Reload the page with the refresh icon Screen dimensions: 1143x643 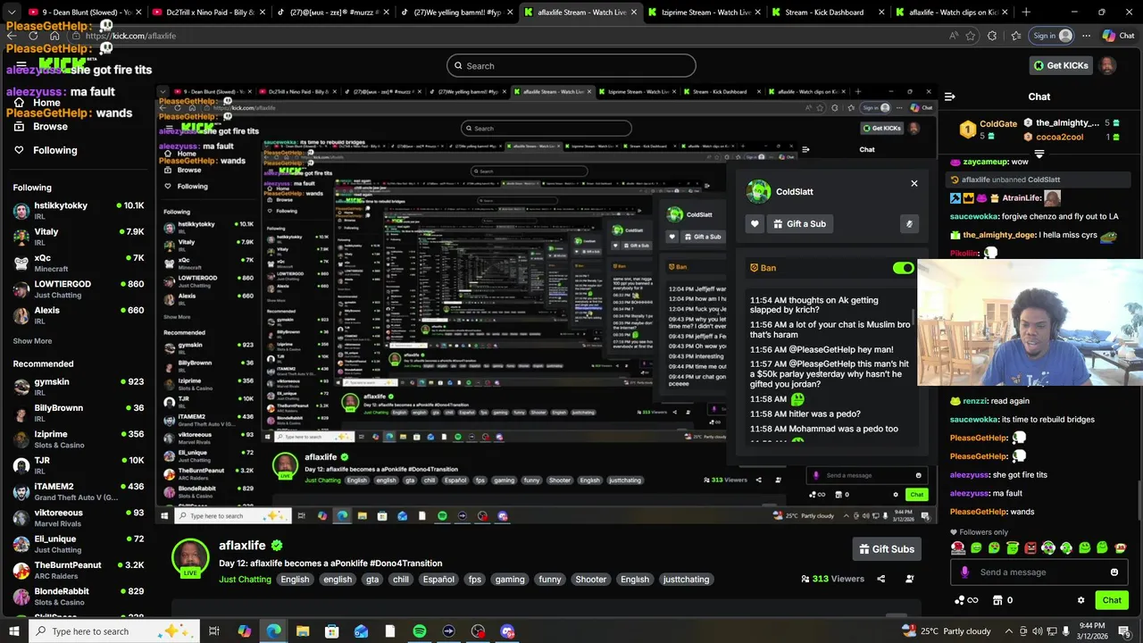(x=35, y=36)
